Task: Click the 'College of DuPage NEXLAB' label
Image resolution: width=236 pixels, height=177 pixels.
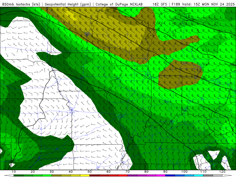Action: coord(119,4)
